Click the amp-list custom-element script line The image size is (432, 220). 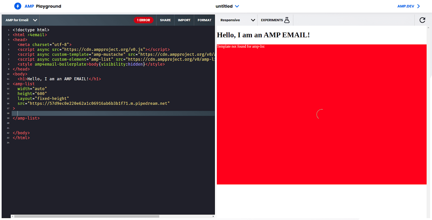pos(116,59)
